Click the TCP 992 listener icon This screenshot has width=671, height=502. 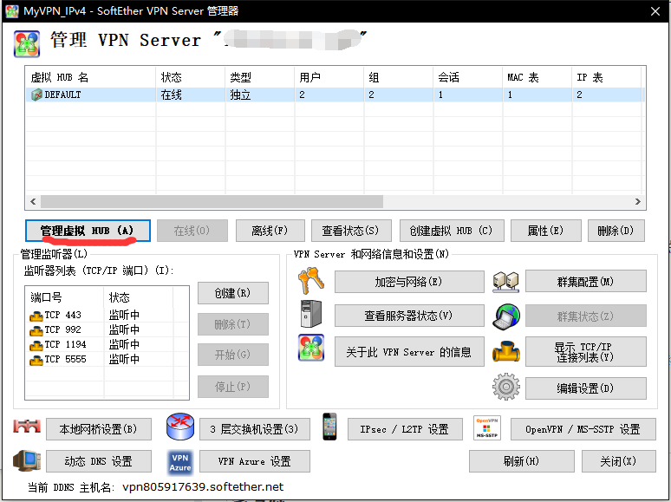[36, 330]
